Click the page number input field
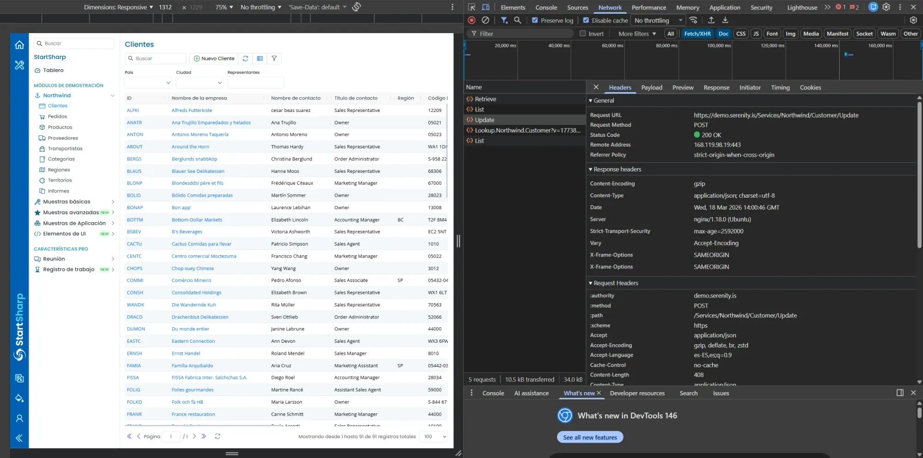Viewport: 923px width, 458px height. (x=171, y=436)
